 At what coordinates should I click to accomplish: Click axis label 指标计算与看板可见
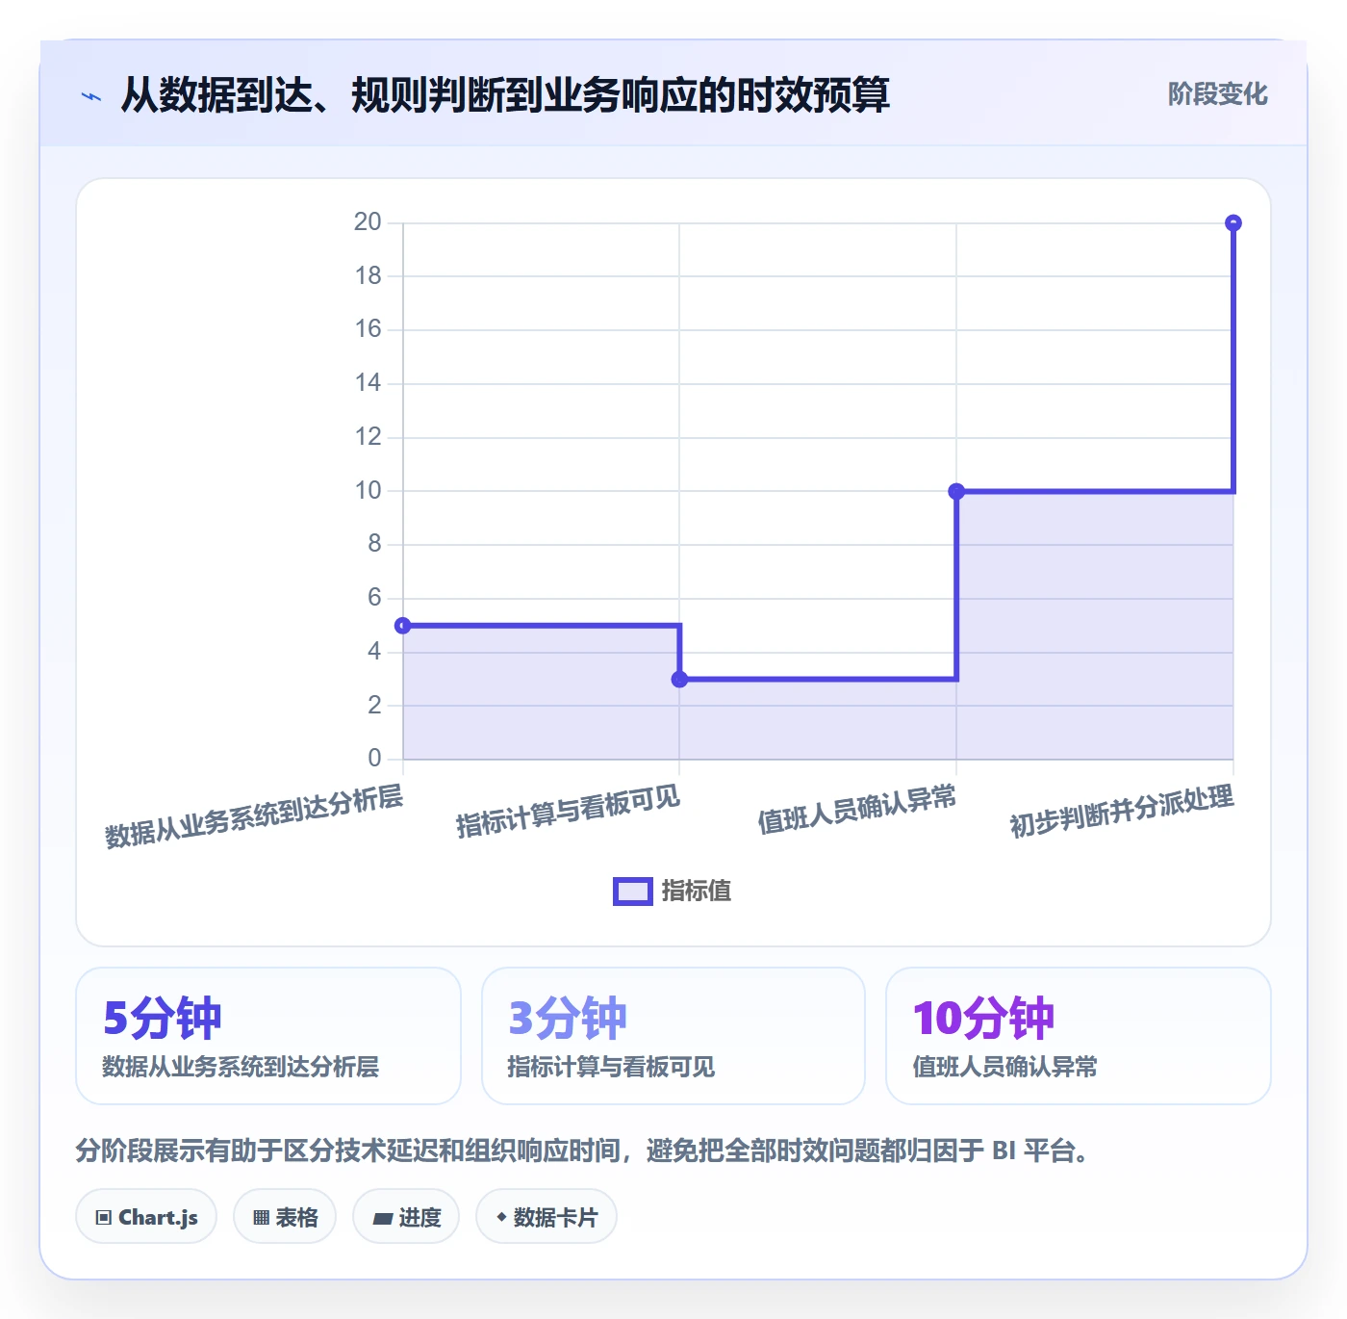568,812
